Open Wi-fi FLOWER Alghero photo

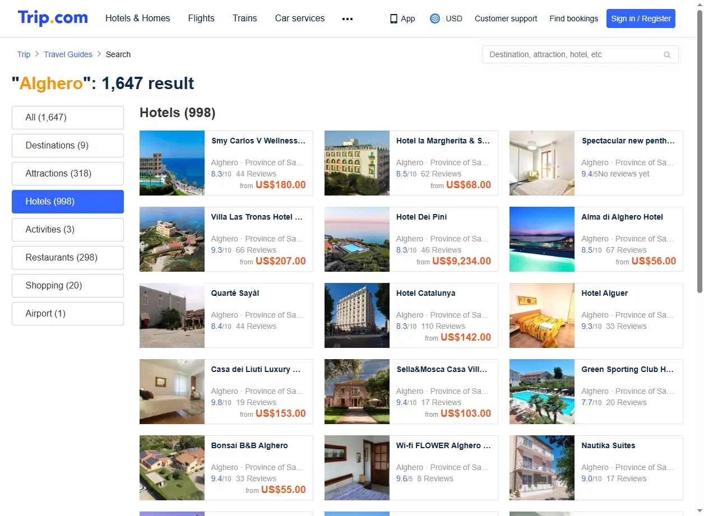[357, 468]
